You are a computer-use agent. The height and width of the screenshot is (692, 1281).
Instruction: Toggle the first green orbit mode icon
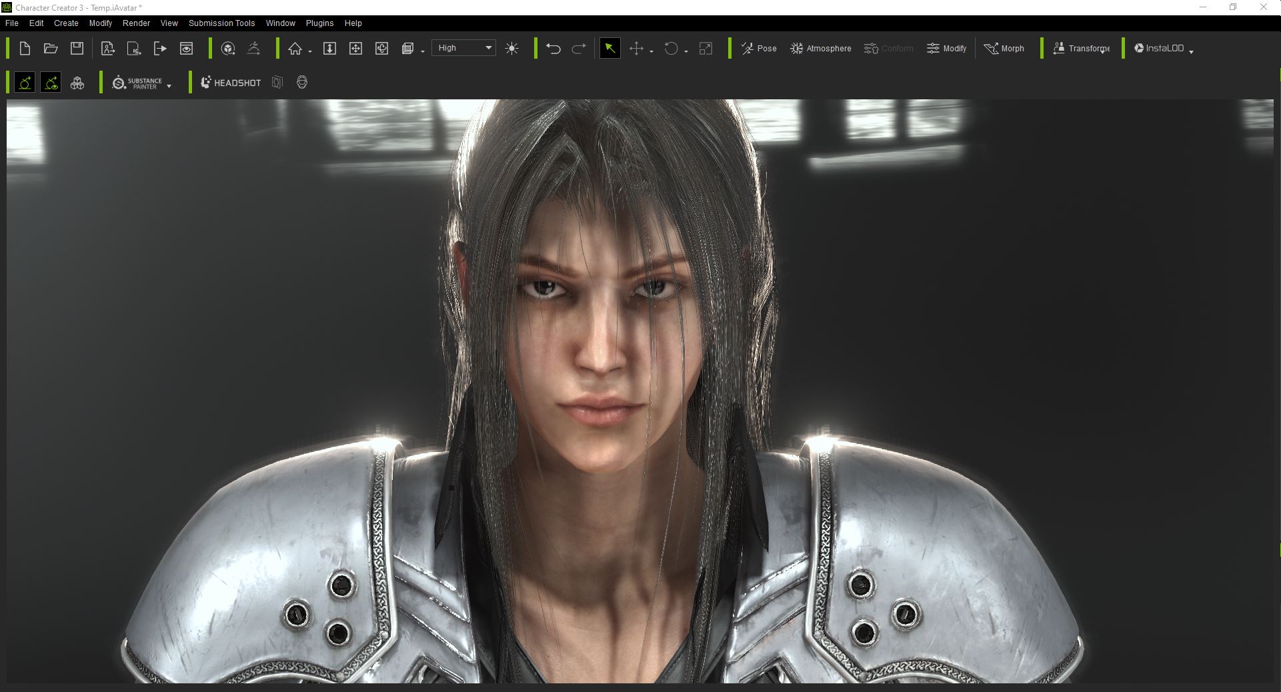(25, 83)
